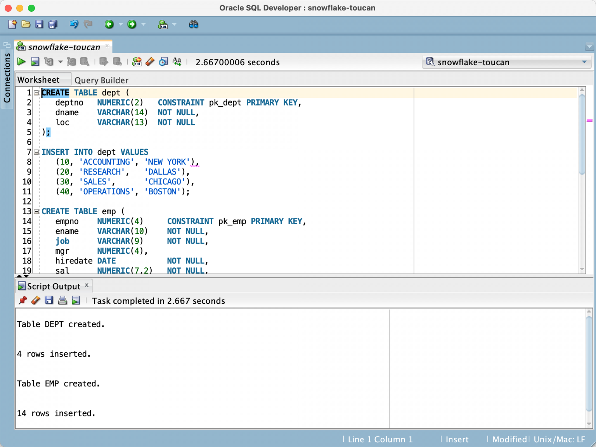The image size is (596, 447).
Task: Open the SQL Worksheet toolbar dropdown arrow
Action: (x=174, y=24)
